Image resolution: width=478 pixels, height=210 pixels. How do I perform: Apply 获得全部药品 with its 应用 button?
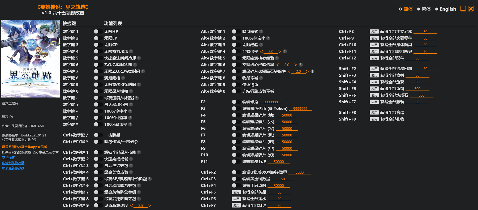click(236, 192)
